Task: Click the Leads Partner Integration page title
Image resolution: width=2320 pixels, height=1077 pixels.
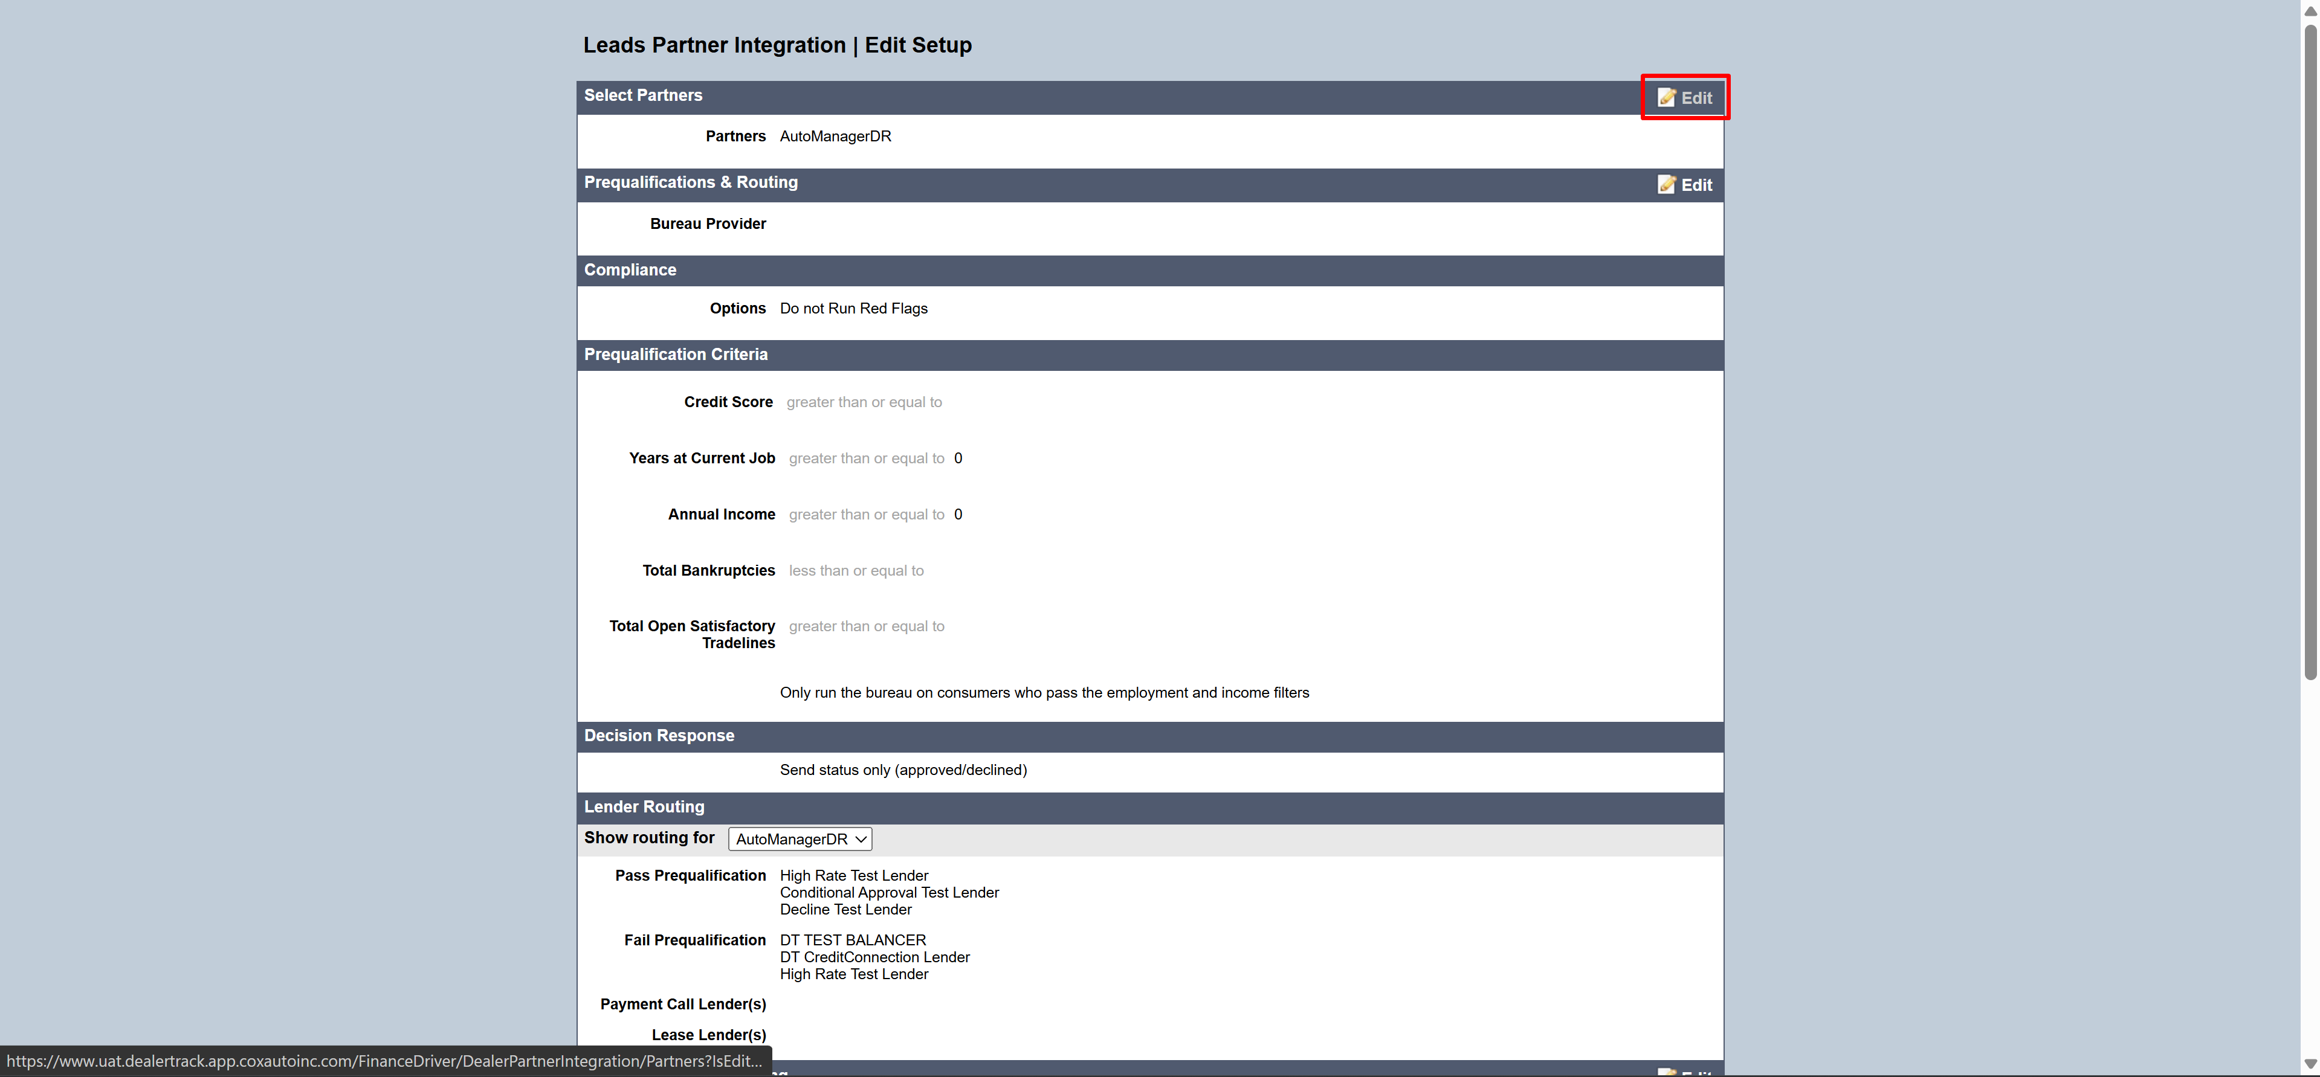Action: 777,45
